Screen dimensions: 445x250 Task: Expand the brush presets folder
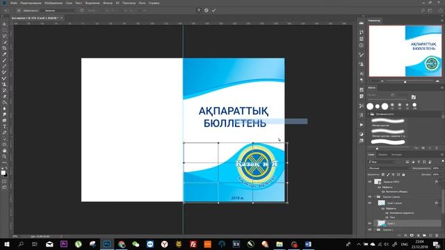[369, 114]
